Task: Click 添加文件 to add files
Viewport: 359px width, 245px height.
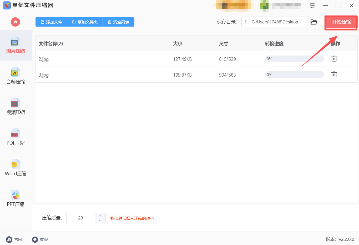Action: [x=51, y=22]
